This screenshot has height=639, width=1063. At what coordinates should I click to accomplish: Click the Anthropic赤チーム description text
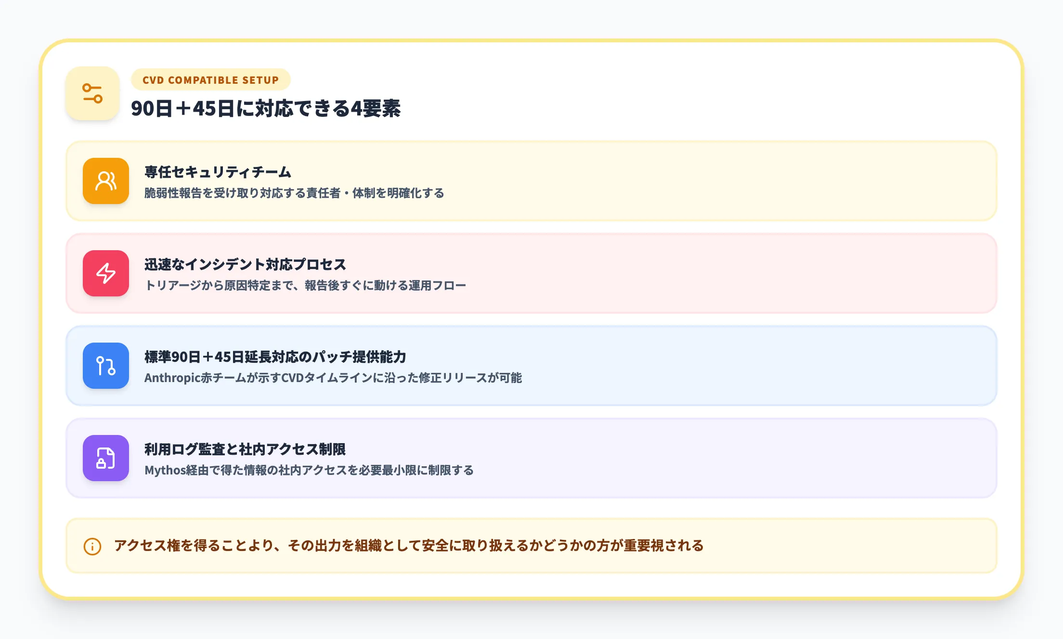pos(336,378)
